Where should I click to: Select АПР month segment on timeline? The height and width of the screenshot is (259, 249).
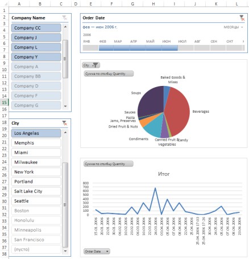click(138, 48)
